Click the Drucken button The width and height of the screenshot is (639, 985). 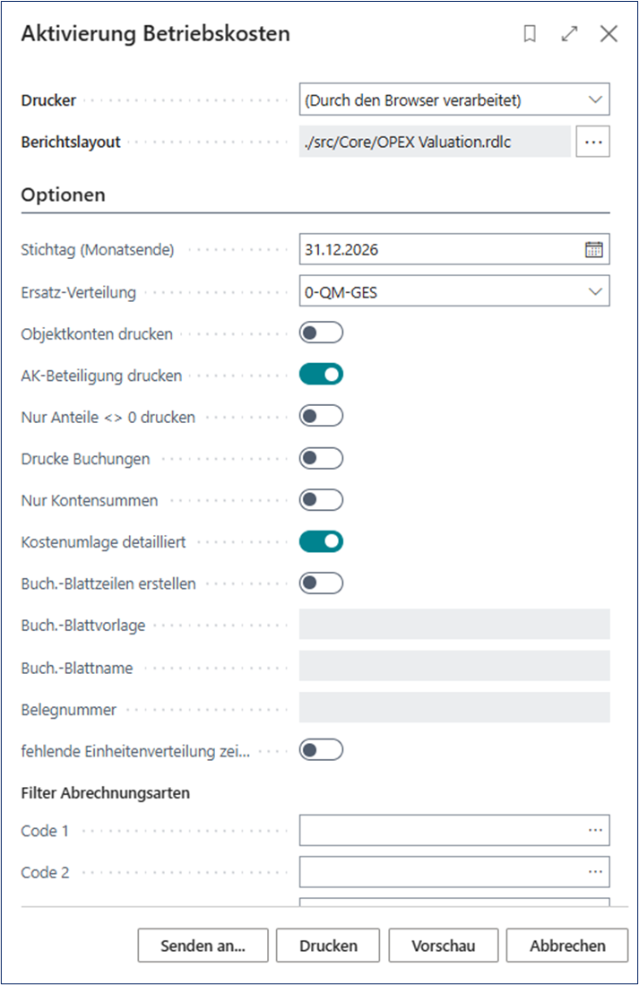point(328,946)
